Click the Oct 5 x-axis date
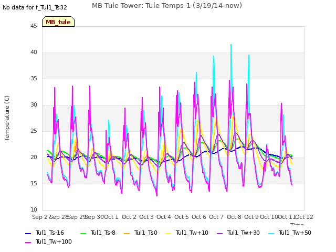Image resolution: width=336 pixels, height=252 pixels. coord(182,217)
